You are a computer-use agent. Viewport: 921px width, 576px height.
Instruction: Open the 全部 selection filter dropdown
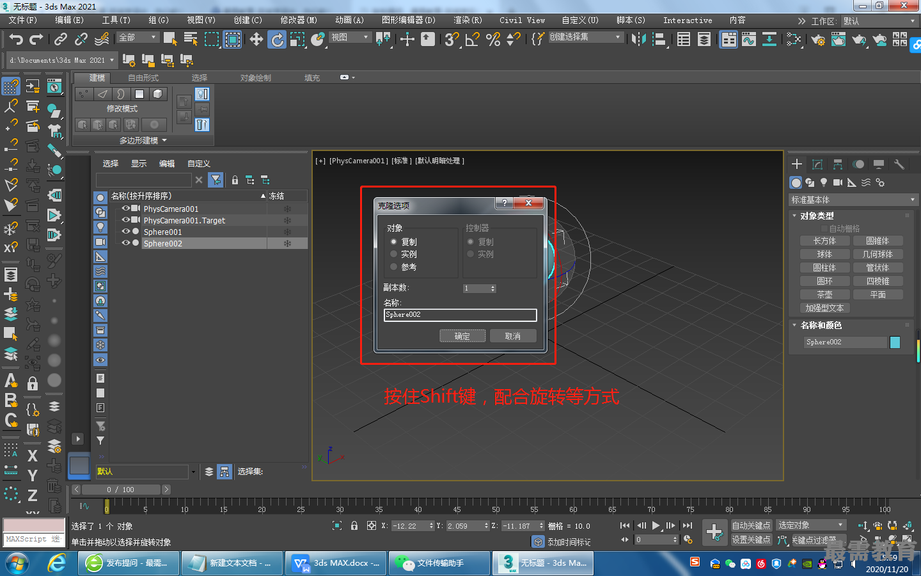138,37
